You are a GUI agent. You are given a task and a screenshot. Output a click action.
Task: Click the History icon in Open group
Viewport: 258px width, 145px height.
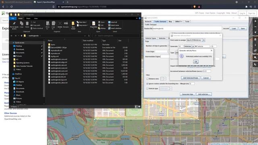[x=102, y=28]
